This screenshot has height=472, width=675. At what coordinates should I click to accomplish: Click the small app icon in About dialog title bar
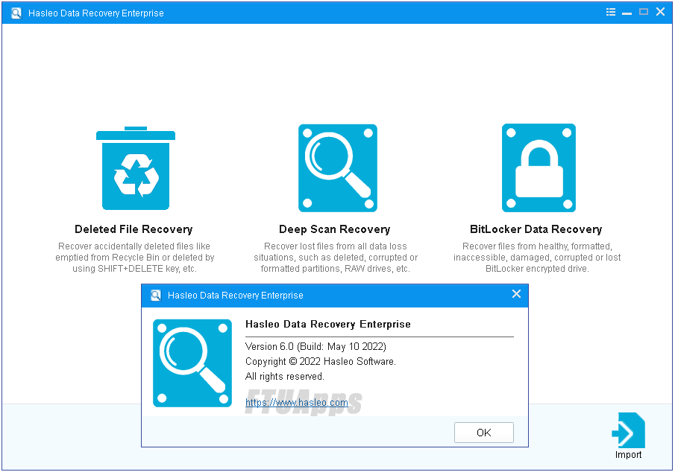(156, 296)
